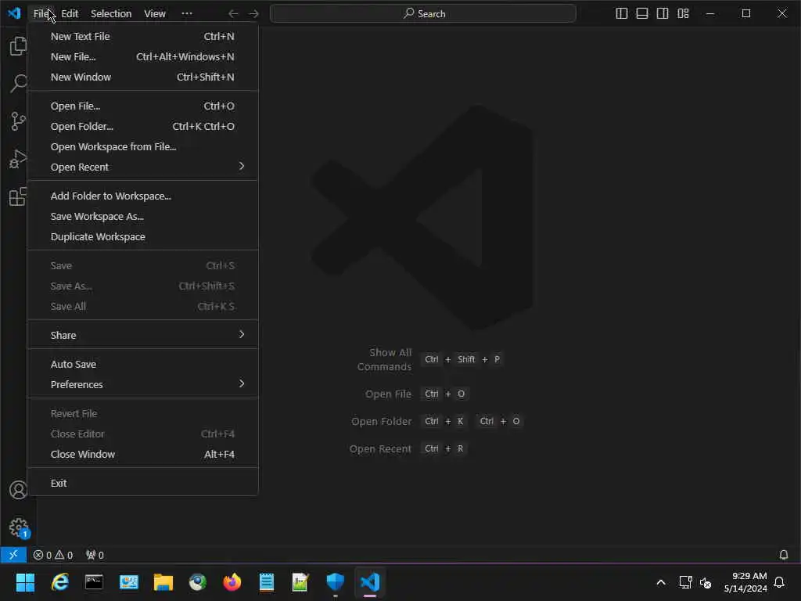The image size is (801, 601).
Task: Click Visual Studio Code taskbar icon
Action: 370,582
